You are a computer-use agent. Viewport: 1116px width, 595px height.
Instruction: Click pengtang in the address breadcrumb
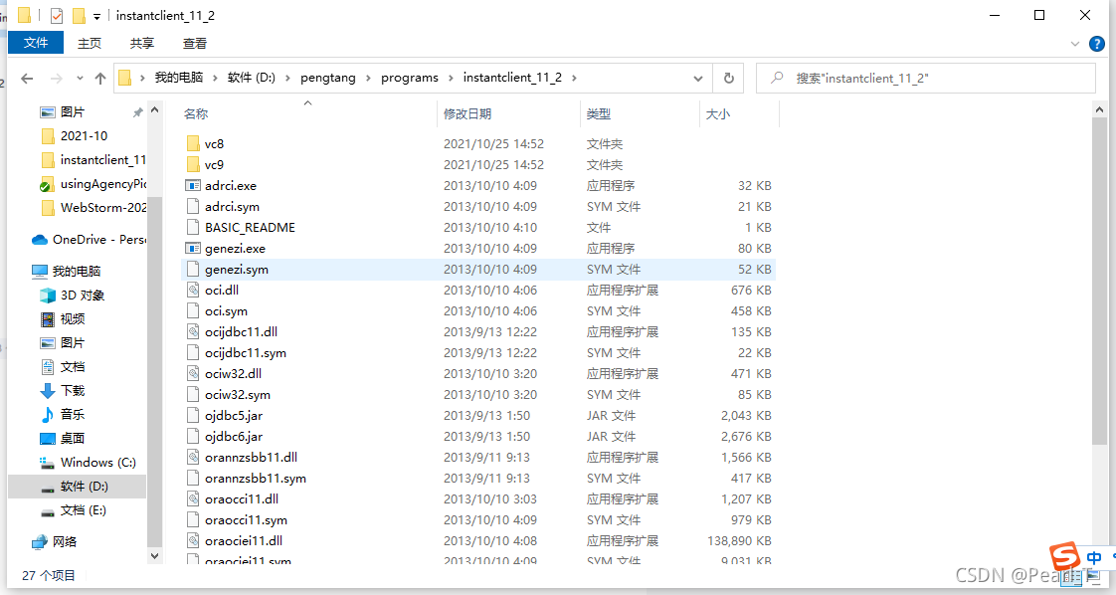coord(328,78)
